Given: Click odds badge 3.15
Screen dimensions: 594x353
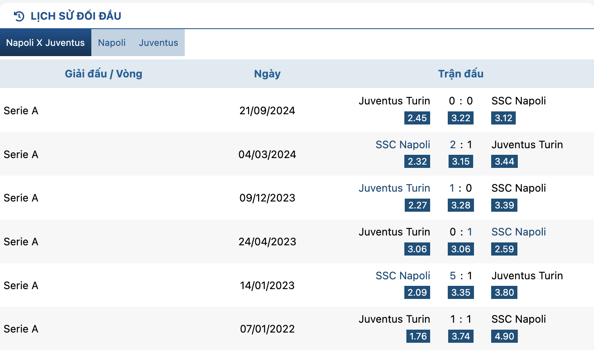Looking at the screenshot, I should [x=461, y=161].
